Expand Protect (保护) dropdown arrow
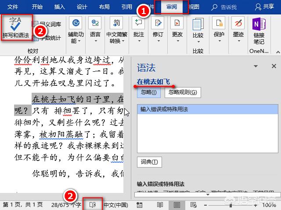The image size is (281, 210). (x=220, y=41)
